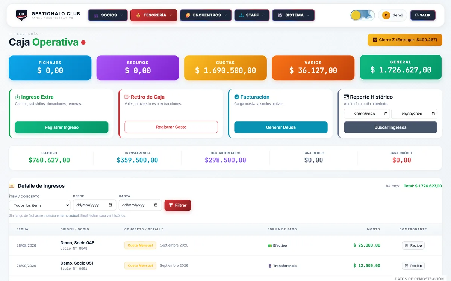The image size is (451, 281).
Task: Click the Hasta date input field
Action: [140, 205]
